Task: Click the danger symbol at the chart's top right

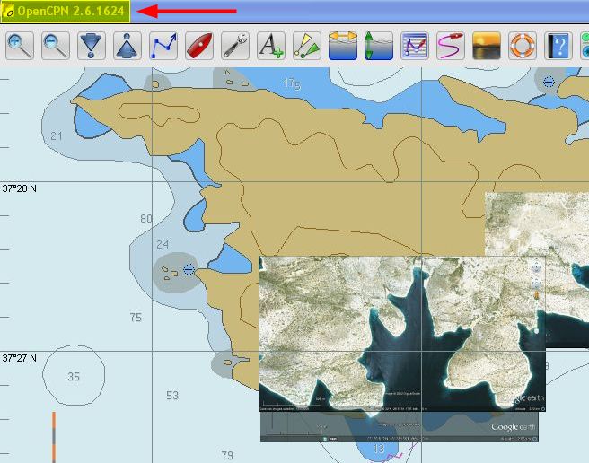Action: click(x=549, y=82)
